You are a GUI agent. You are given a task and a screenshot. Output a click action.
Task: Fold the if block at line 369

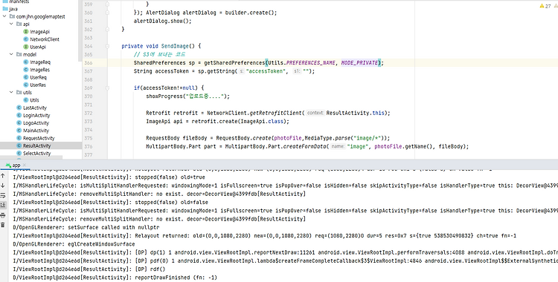(107, 88)
